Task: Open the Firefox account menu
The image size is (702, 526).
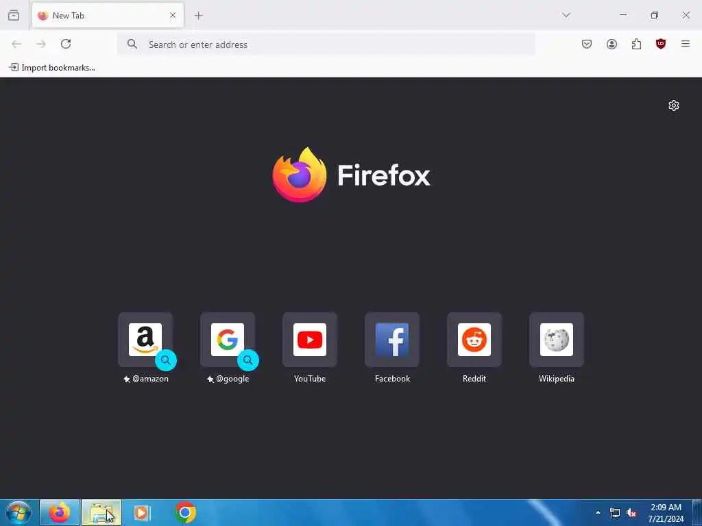Action: click(612, 44)
